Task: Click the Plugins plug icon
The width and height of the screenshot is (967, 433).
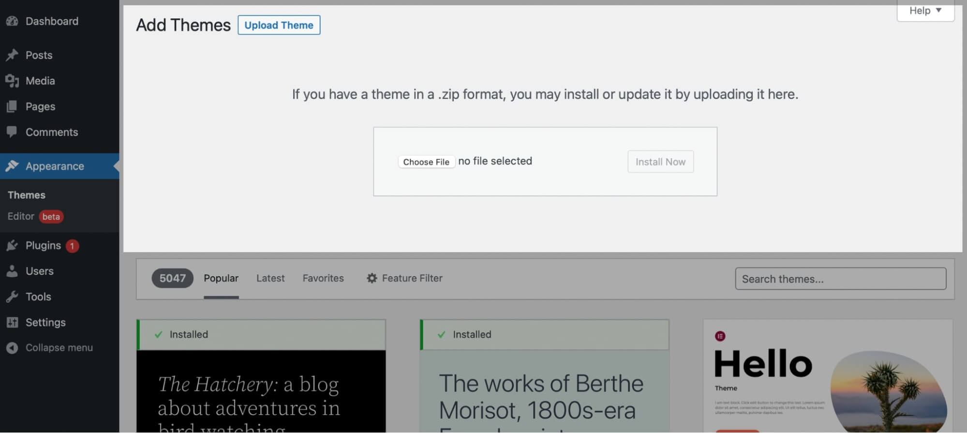Action: click(12, 246)
